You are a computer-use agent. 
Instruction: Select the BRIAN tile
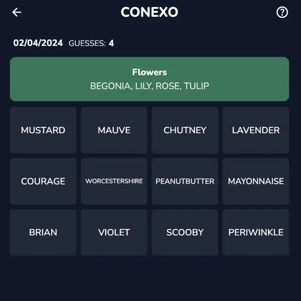[x=43, y=232]
